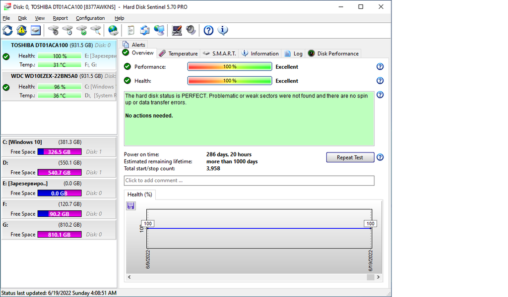Image resolution: width=508 pixels, height=297 pixels.
Task: Click the 6/9/2022 chart date marker
Action: [148, 259]
